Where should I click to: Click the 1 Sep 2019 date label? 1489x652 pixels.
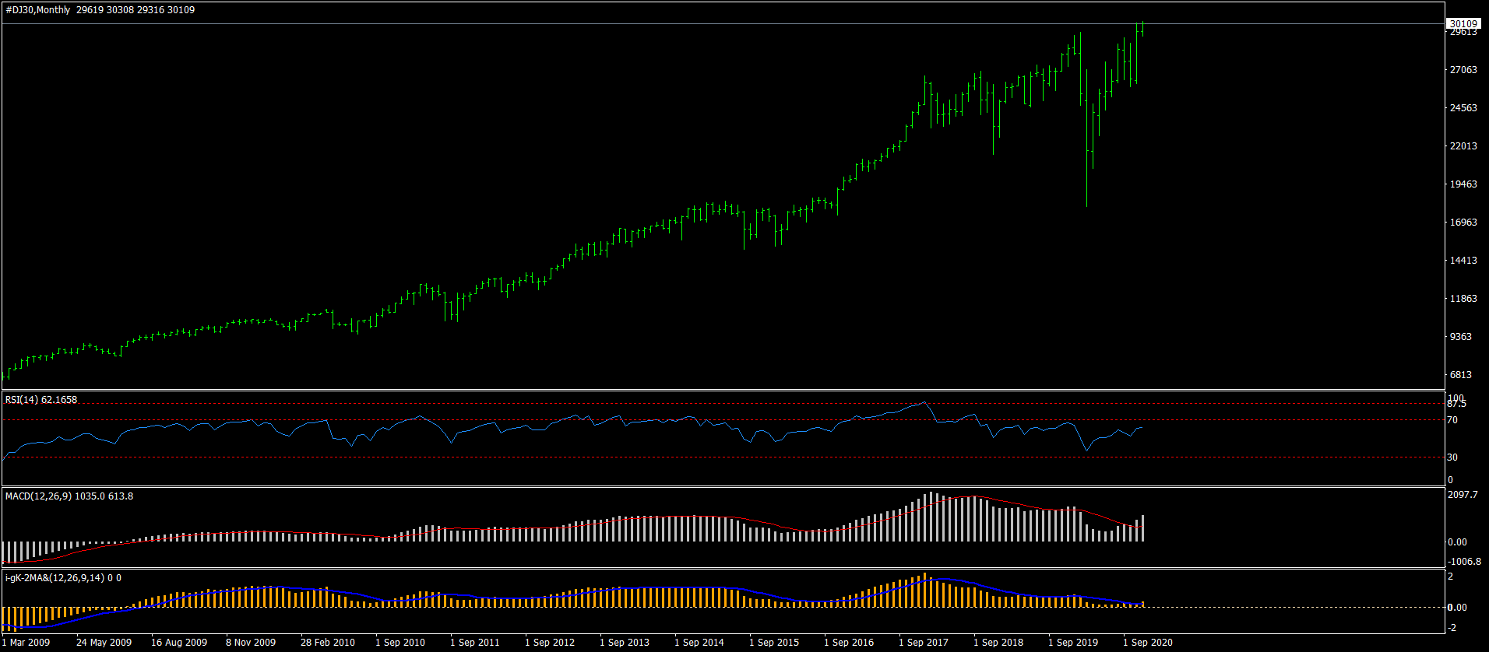tap(1073, 643)
